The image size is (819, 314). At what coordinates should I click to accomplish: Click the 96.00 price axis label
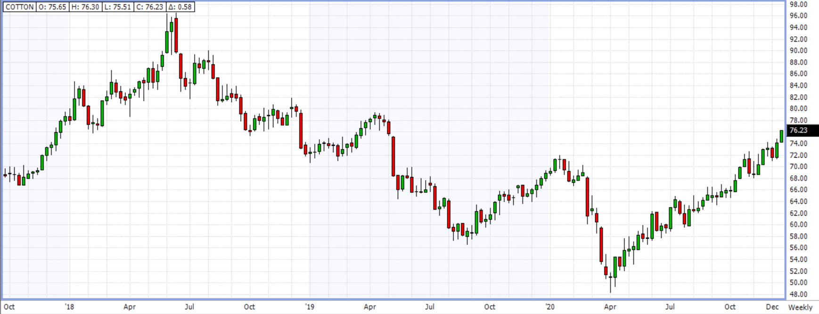click(x=798, y=16)
